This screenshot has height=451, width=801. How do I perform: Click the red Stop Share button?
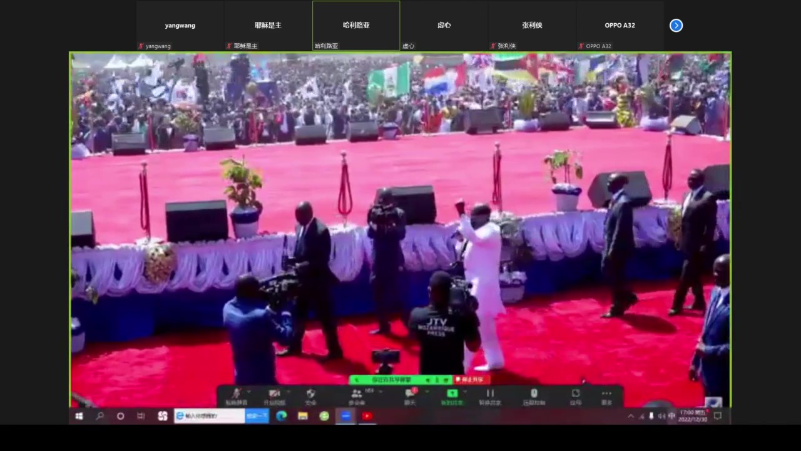[x=471, y=380]
